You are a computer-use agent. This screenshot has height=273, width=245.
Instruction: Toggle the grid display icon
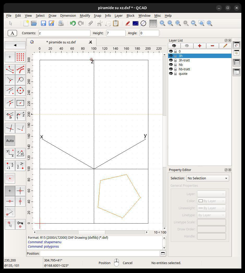[x=153, y=23]
